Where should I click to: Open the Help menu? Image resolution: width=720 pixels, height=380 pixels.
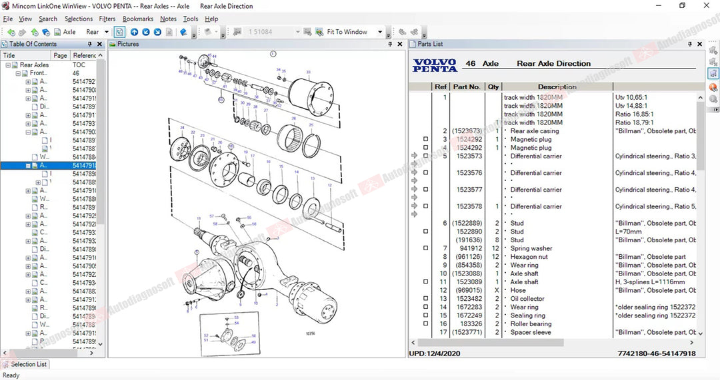click(211, 19)
